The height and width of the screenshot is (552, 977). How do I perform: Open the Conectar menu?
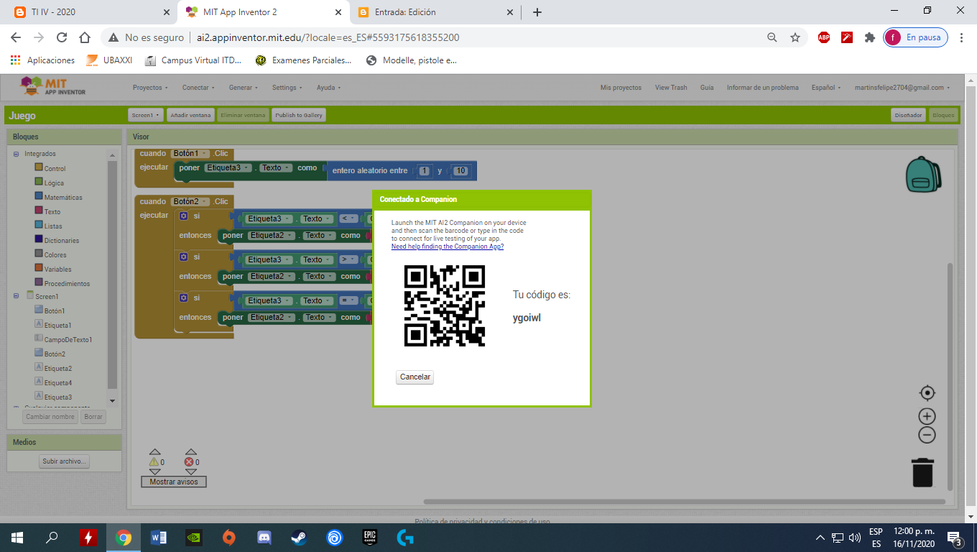(198, 88)
